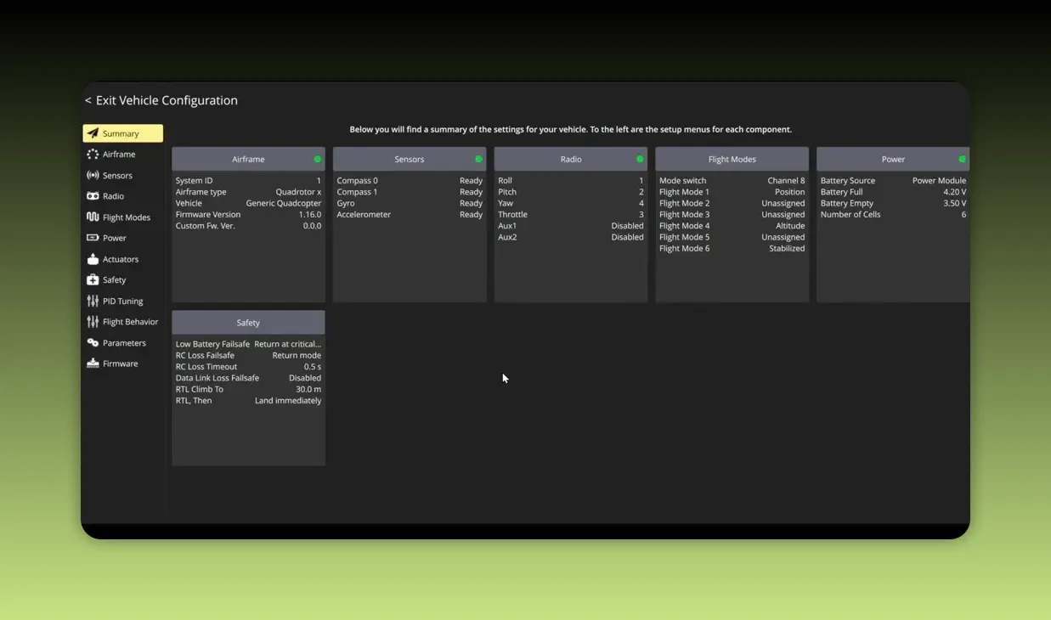Click the green status dot on Power panel
Image resolution: width=1051 pixels, height=620 pixels.
pyautogui.click(x=961, y=159)
